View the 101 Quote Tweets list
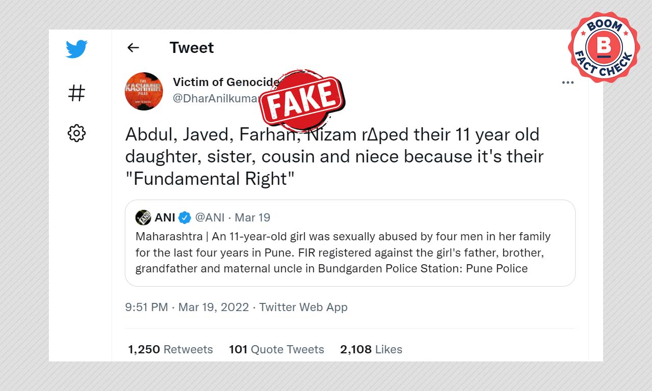The width and height of the screenshot is (652, 391). click(277, 349)
